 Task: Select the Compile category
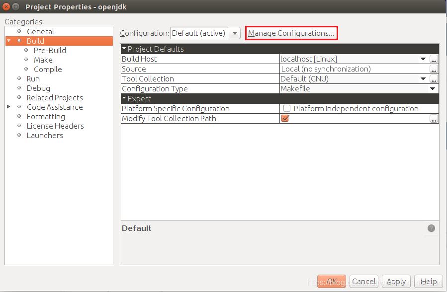(x=48, y=70)
